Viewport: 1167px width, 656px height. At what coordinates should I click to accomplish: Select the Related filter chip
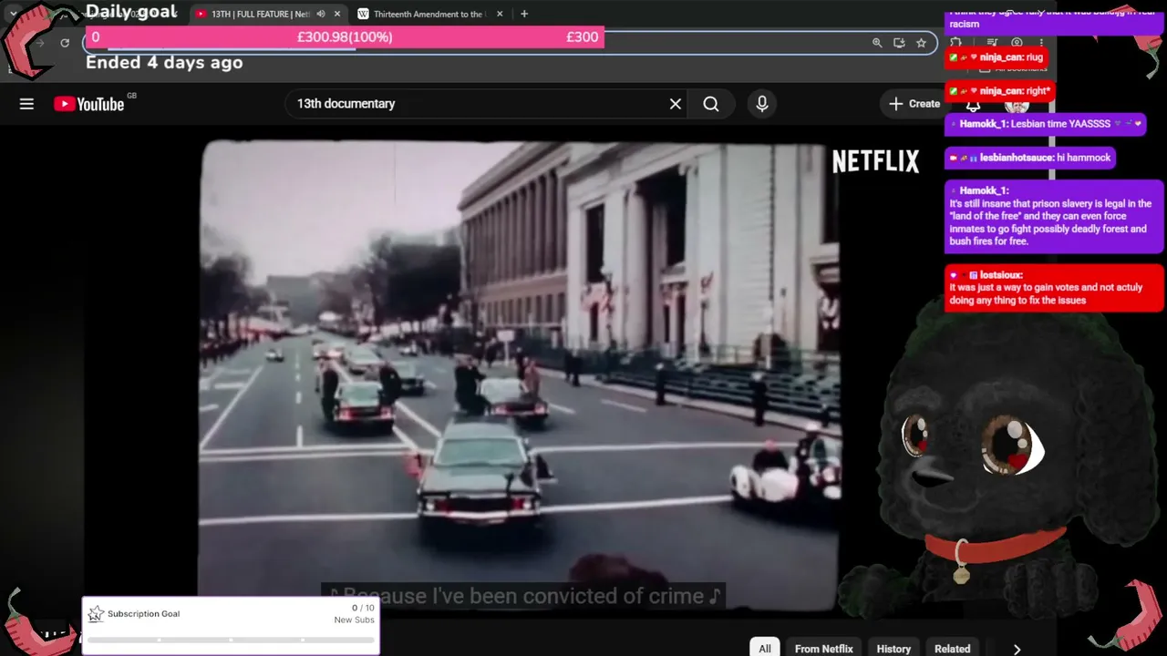[952, 649]
